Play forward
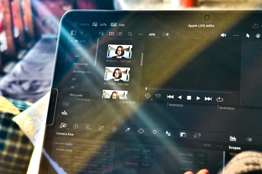The height and width of the screenshot is (174, 262). (198, 98)
